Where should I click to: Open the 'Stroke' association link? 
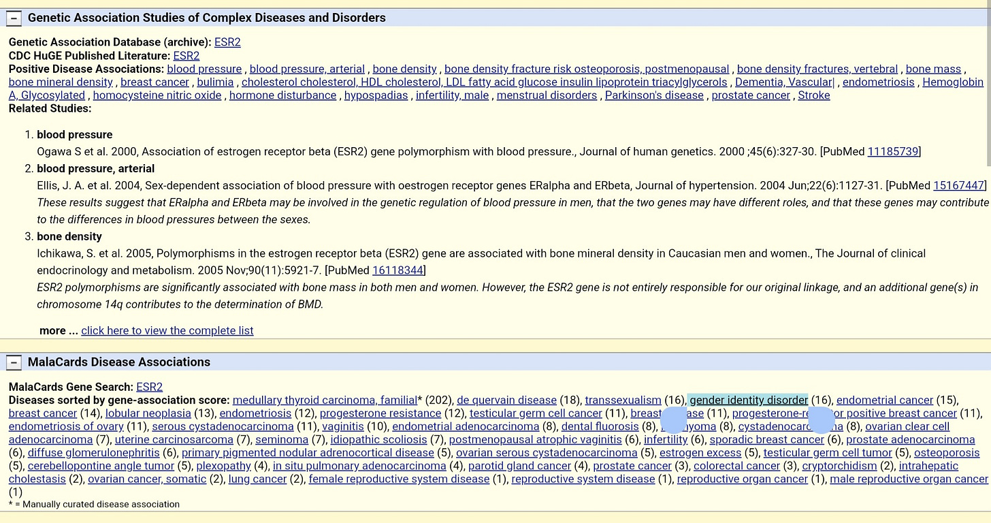click(814, 95)
